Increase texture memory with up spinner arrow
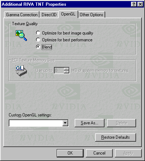This screenshot has height=161, width=145. click(x=66, y=69)
